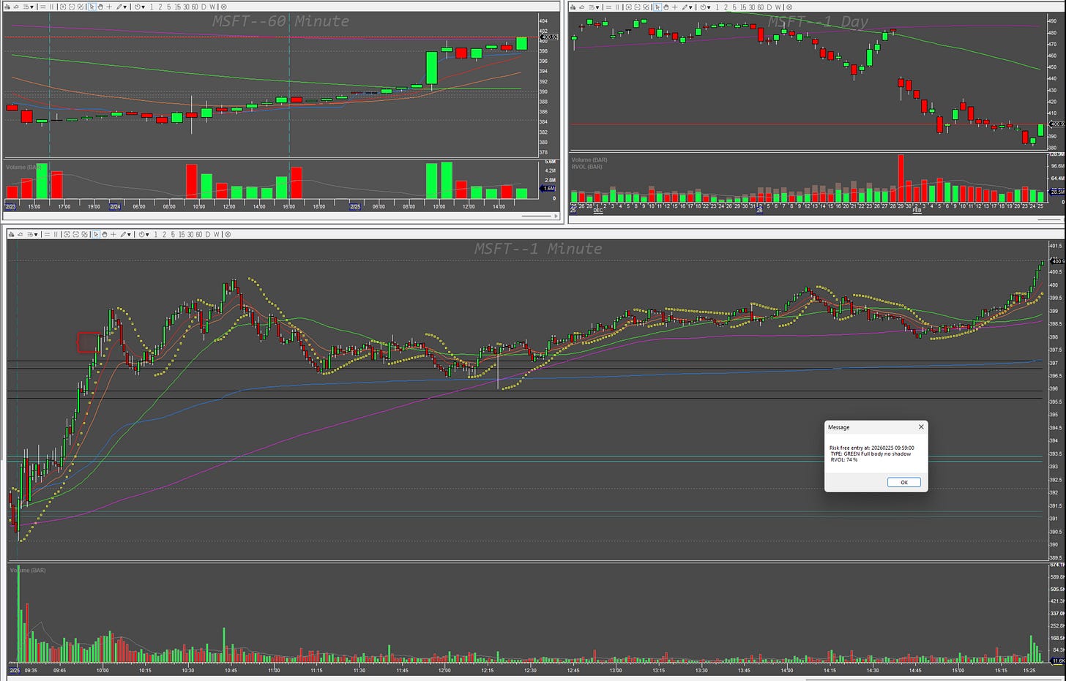Click horizontal lines icon in 1 Minute chart toolbar
1066x681 pixels.
point(48,234)
